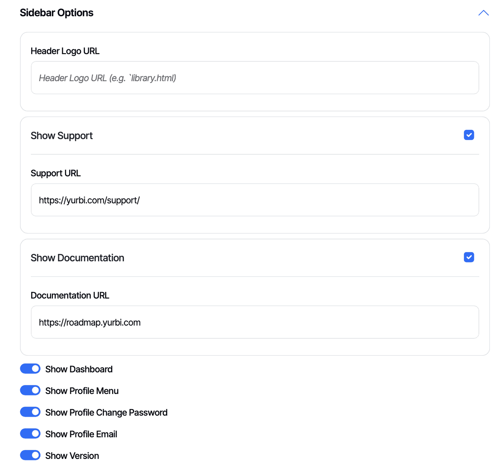Viewport: 497px width, 471px height.
Task: Click the "Show Version" label text
Action: click(72, 456)
